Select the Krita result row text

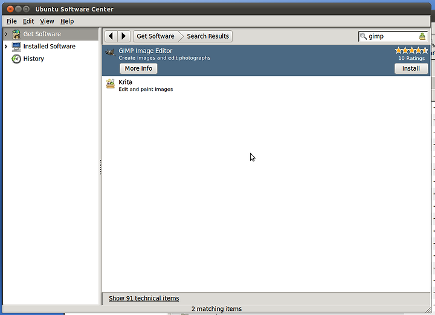126,82
